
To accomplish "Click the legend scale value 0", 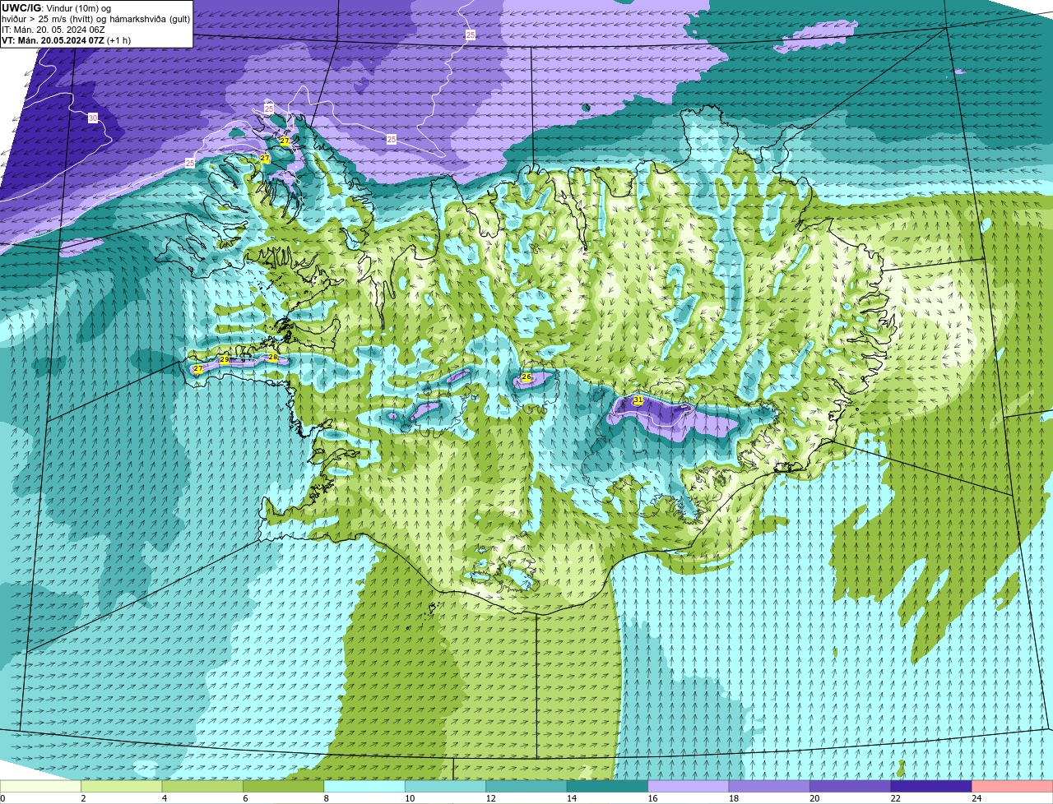I will point(2,798).
